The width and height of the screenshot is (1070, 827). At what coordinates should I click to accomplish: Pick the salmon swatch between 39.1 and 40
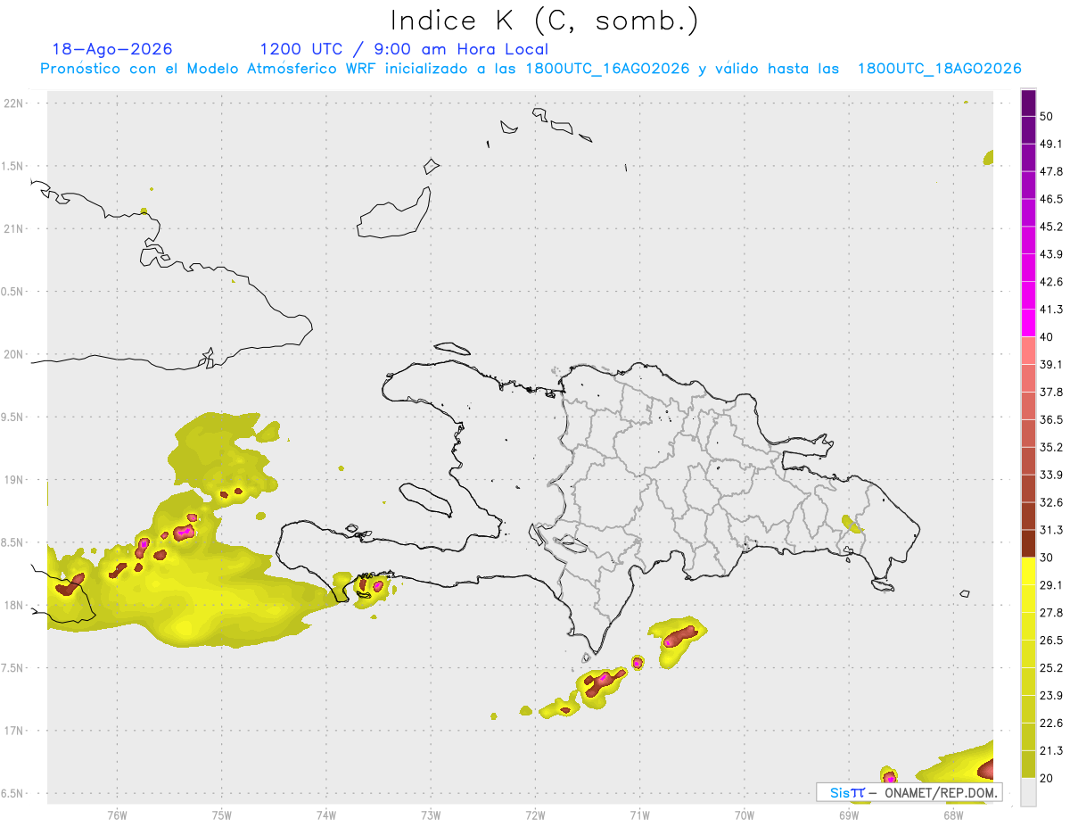(1028, 351)
